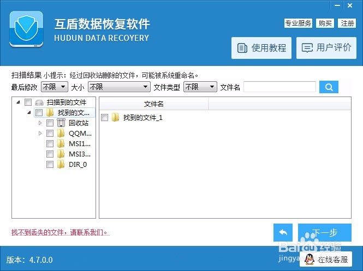Check 找到的文件_1 in the file list
This screenshot has height=271, width=363.
click(104, 117)
